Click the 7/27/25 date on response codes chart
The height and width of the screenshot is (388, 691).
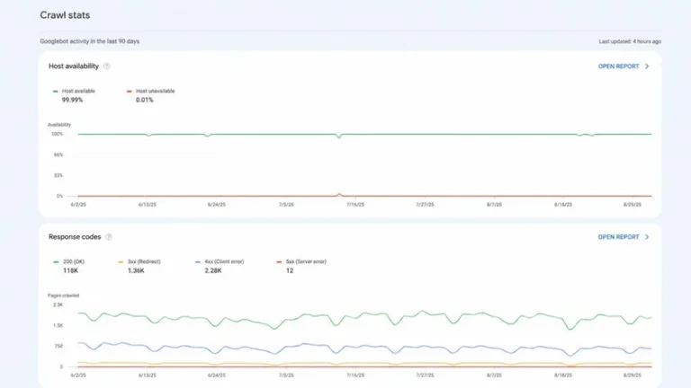coord(425,375)
